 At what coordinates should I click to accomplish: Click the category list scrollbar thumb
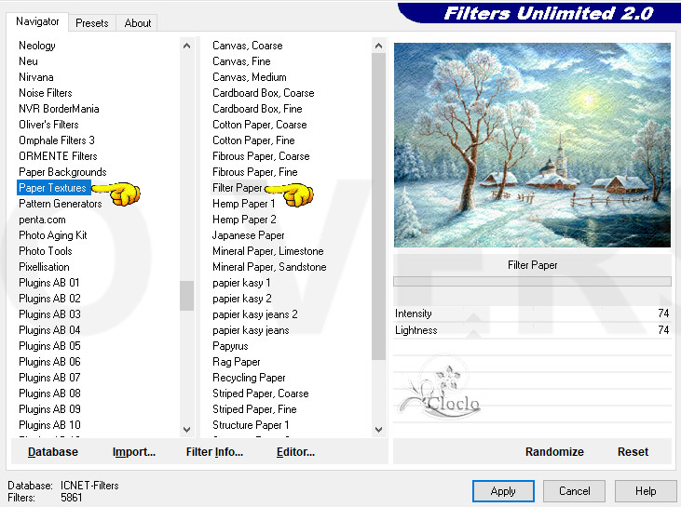(186, 296)
